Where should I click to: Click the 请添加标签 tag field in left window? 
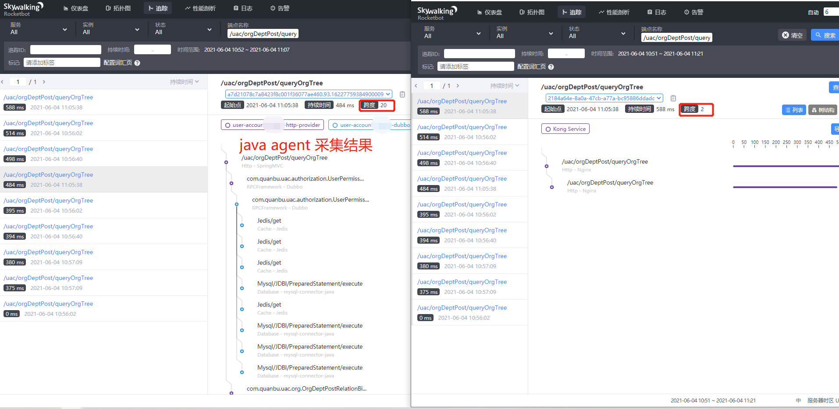click(62, 63)
